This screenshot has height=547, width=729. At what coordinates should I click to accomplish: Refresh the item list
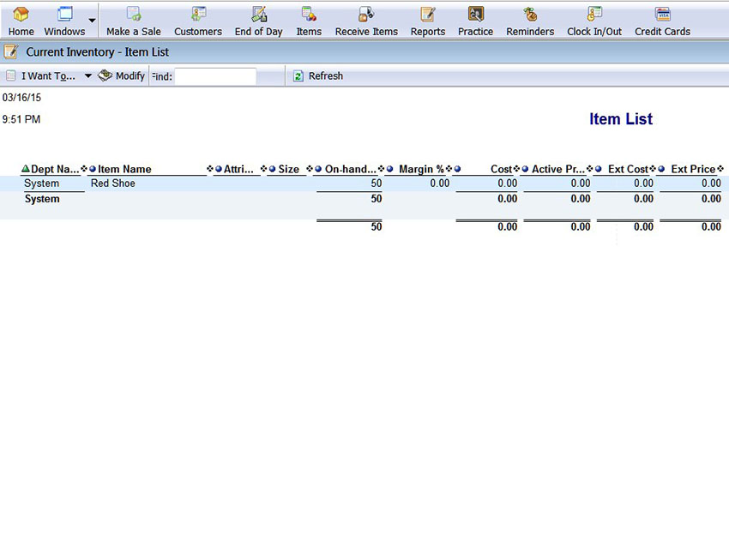(318, 75)
